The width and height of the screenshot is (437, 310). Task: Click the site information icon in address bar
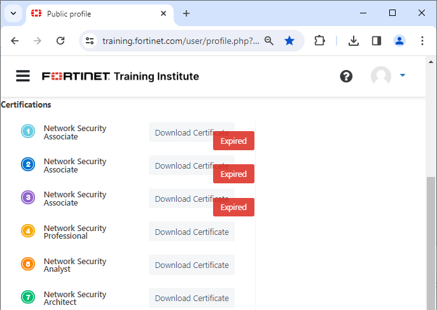90,41
